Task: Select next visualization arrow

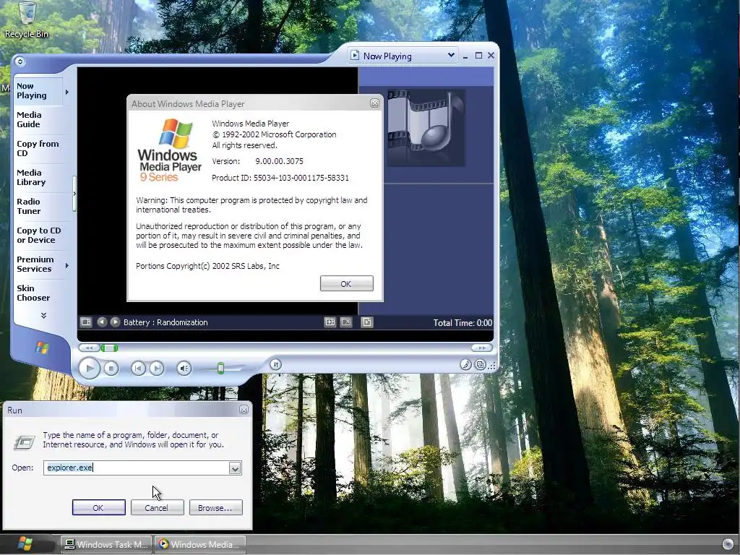Action: coord(115,322)
